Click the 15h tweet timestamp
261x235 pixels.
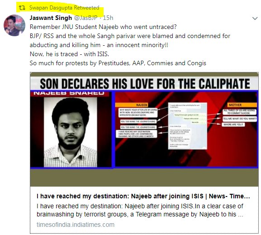(108, 18)
